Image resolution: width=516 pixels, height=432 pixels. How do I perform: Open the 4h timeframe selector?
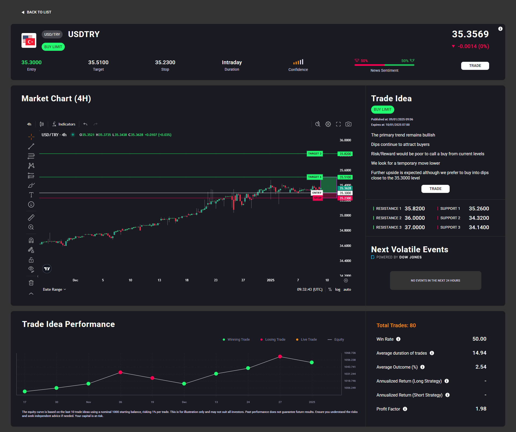[29, 124]
